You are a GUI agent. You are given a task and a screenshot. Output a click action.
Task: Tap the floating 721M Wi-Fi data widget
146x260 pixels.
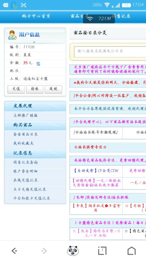[99, 19]
